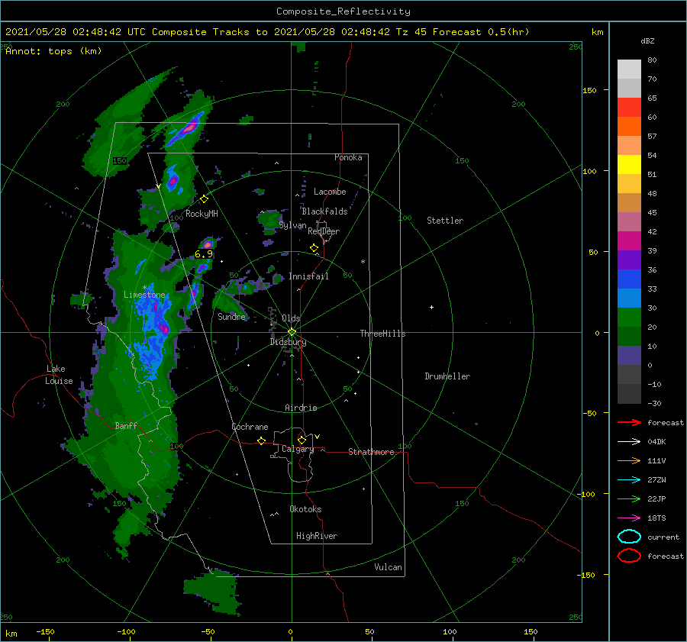
Task: Click the Composite_Reflectivity title text
Action: [343, 11]
